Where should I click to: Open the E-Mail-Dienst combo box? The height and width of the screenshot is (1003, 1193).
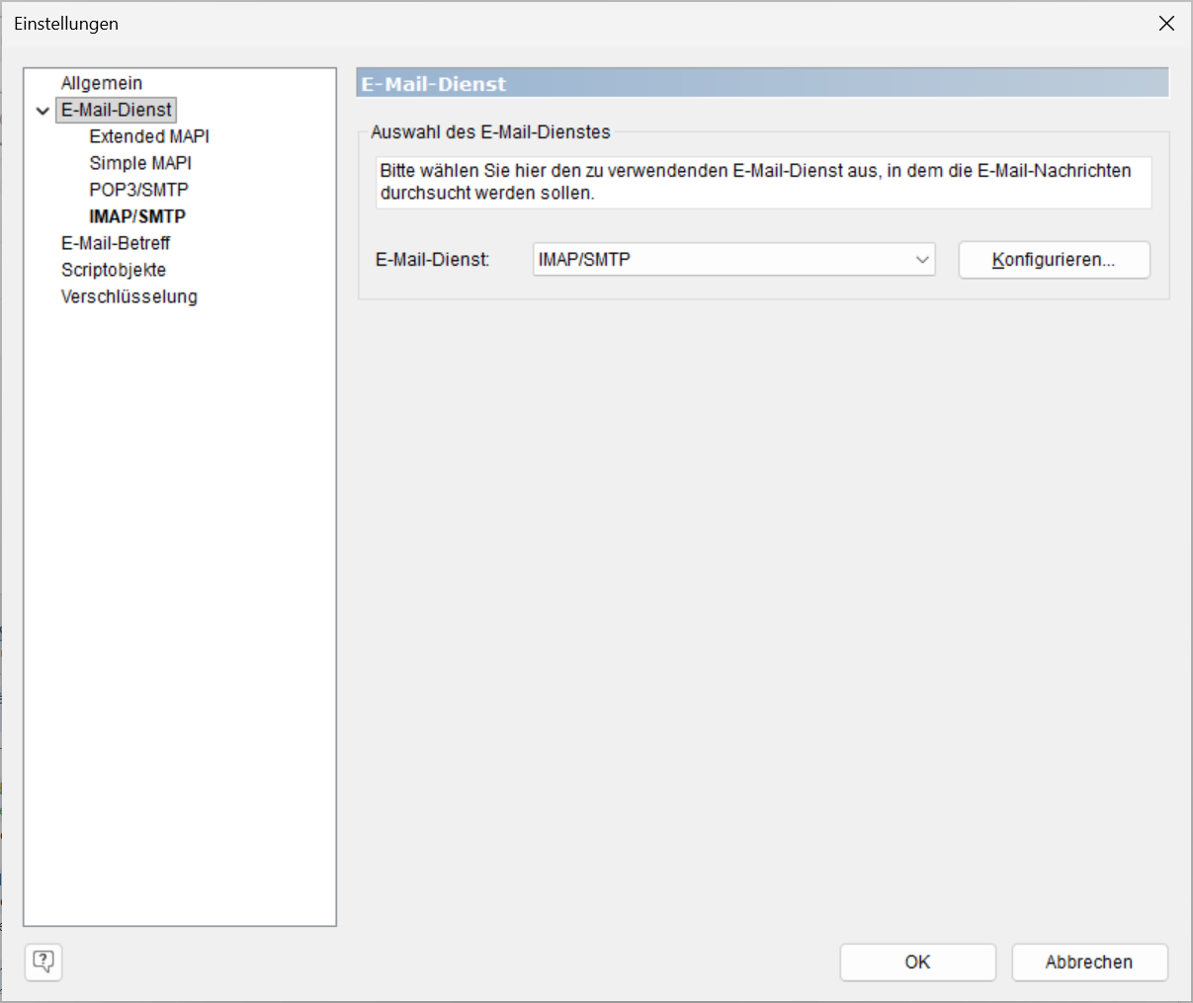pos(733,260)
